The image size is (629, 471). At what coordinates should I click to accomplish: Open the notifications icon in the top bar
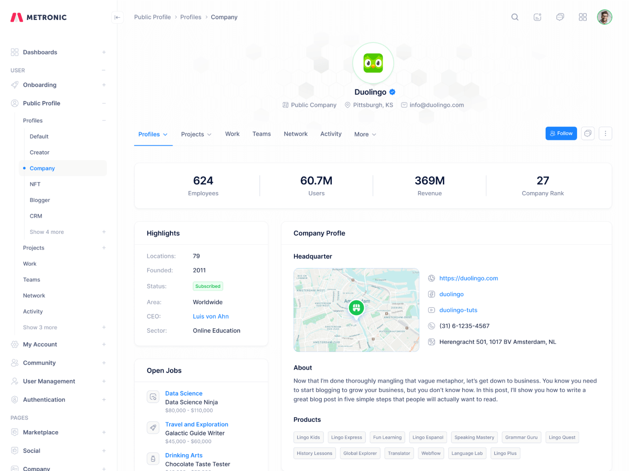[x=537, y=17]
